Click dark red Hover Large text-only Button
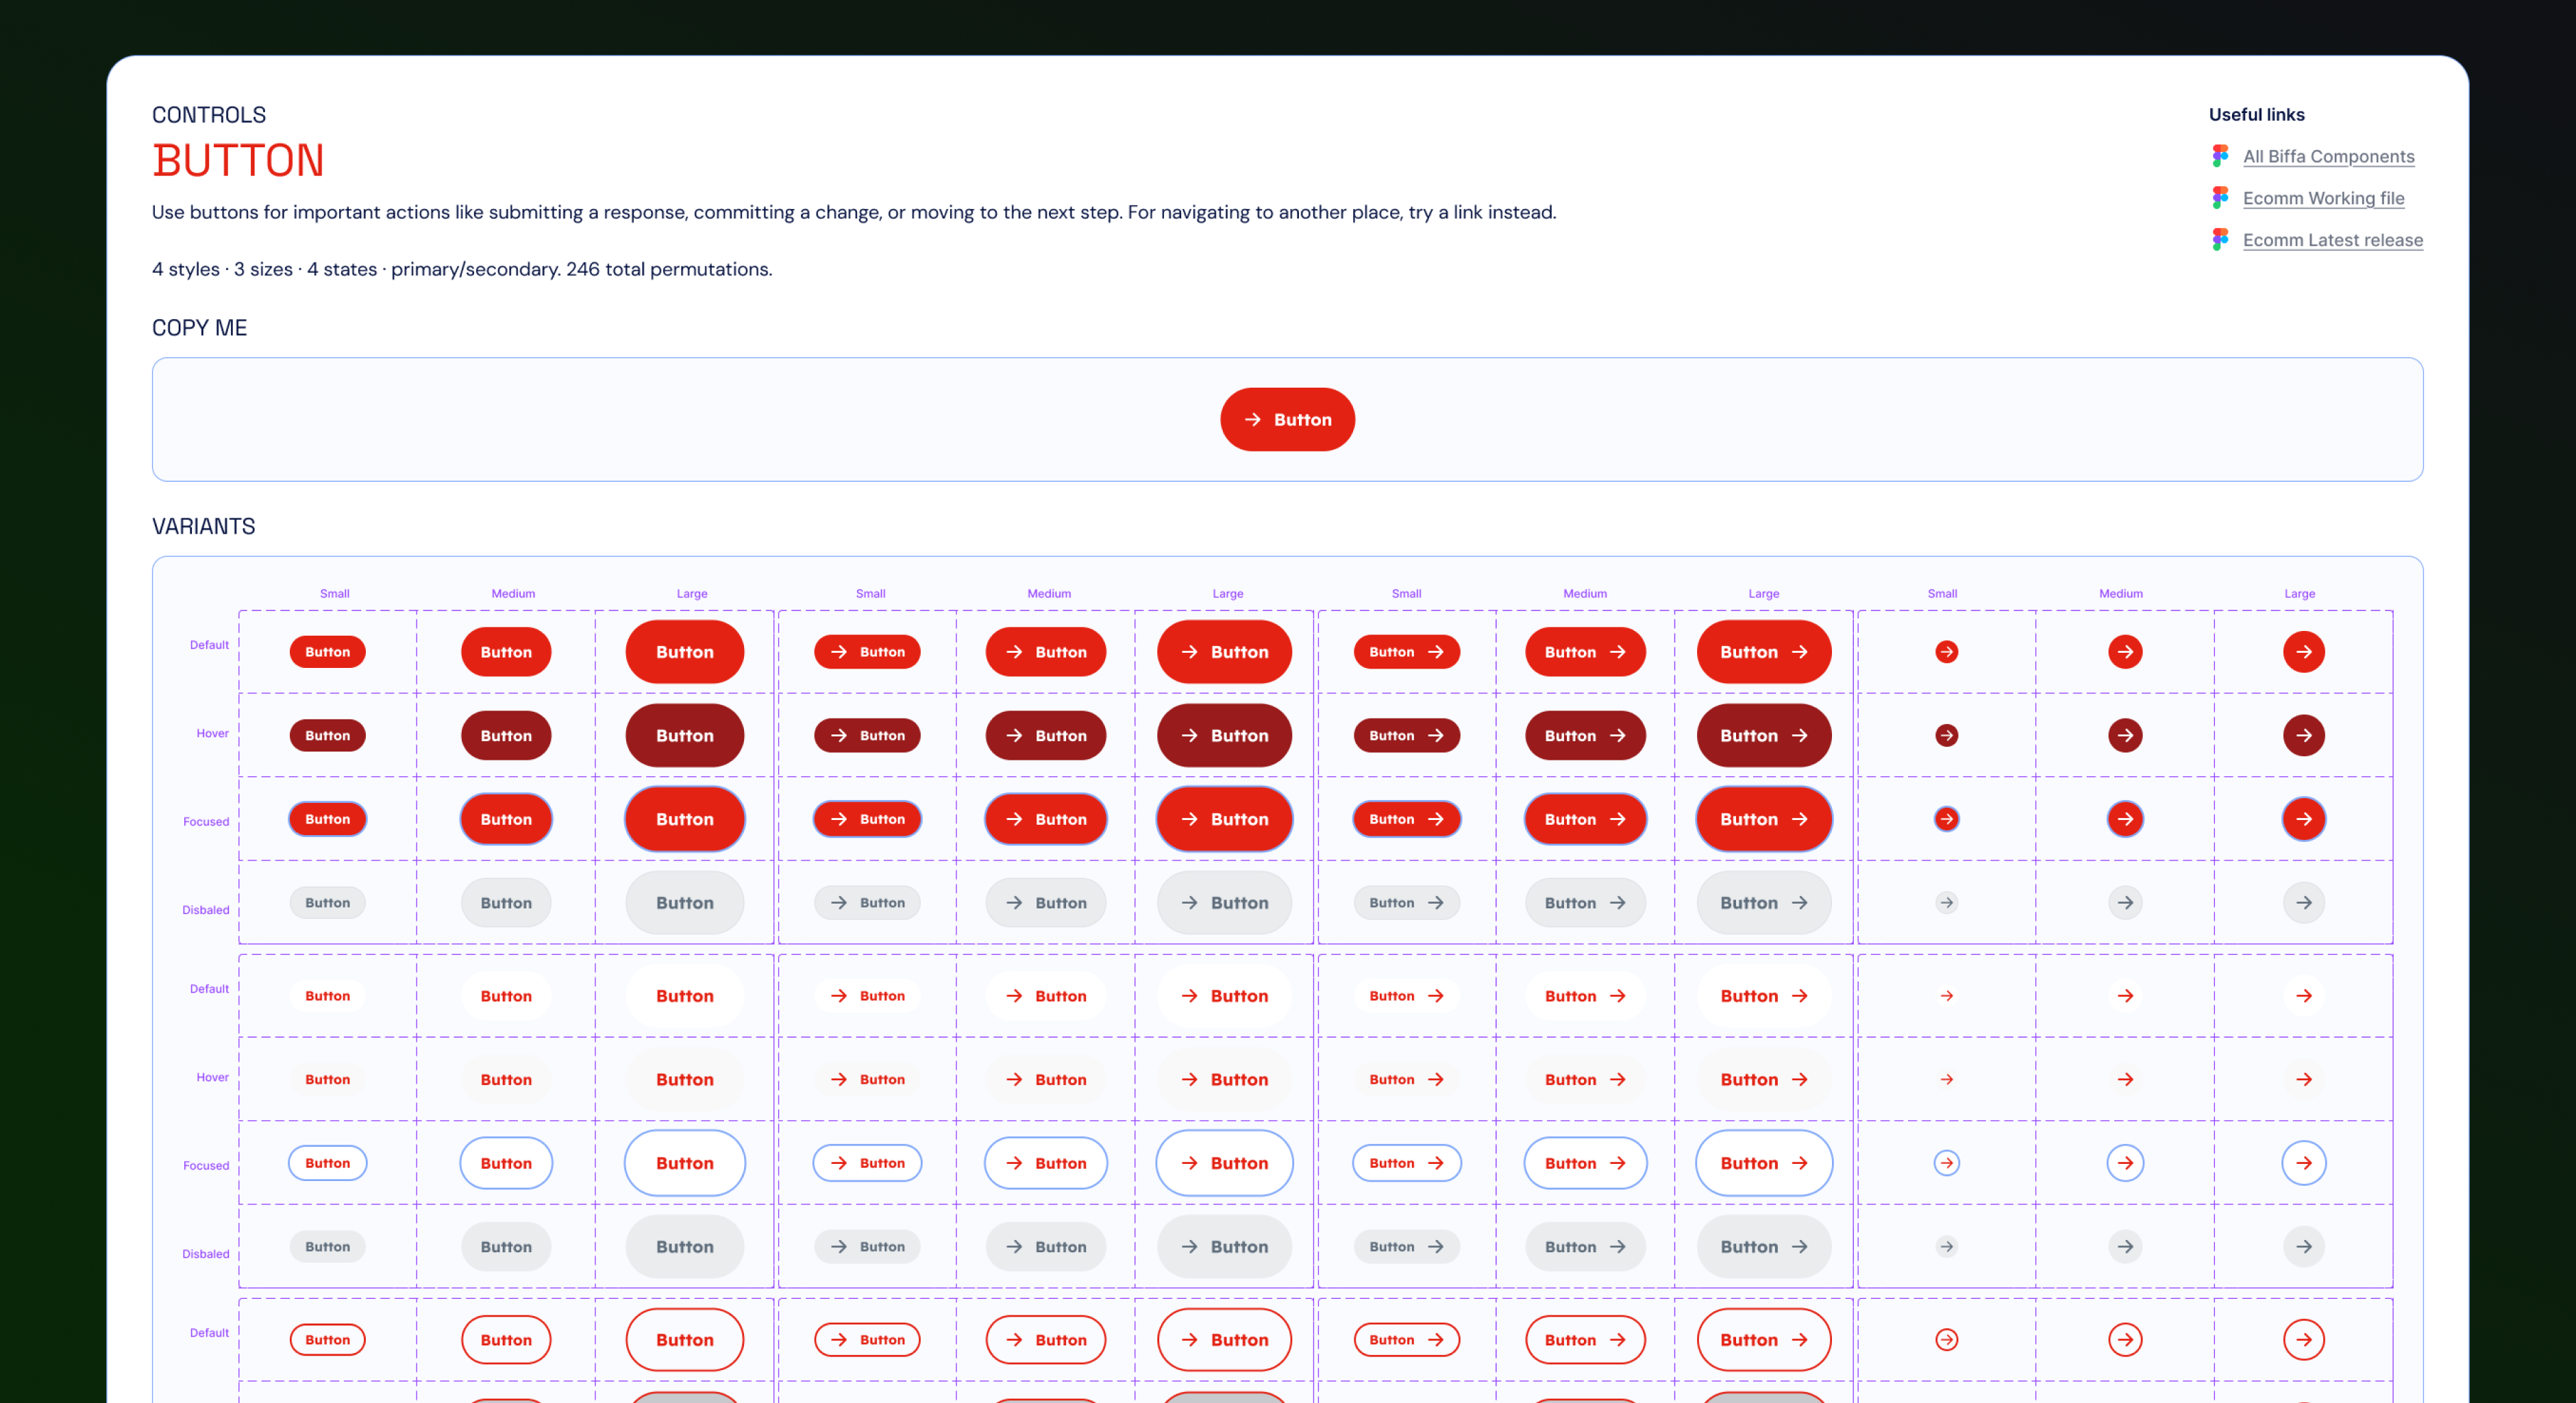This screenshot has width=2576, height=1403. (x=684, y=736)
